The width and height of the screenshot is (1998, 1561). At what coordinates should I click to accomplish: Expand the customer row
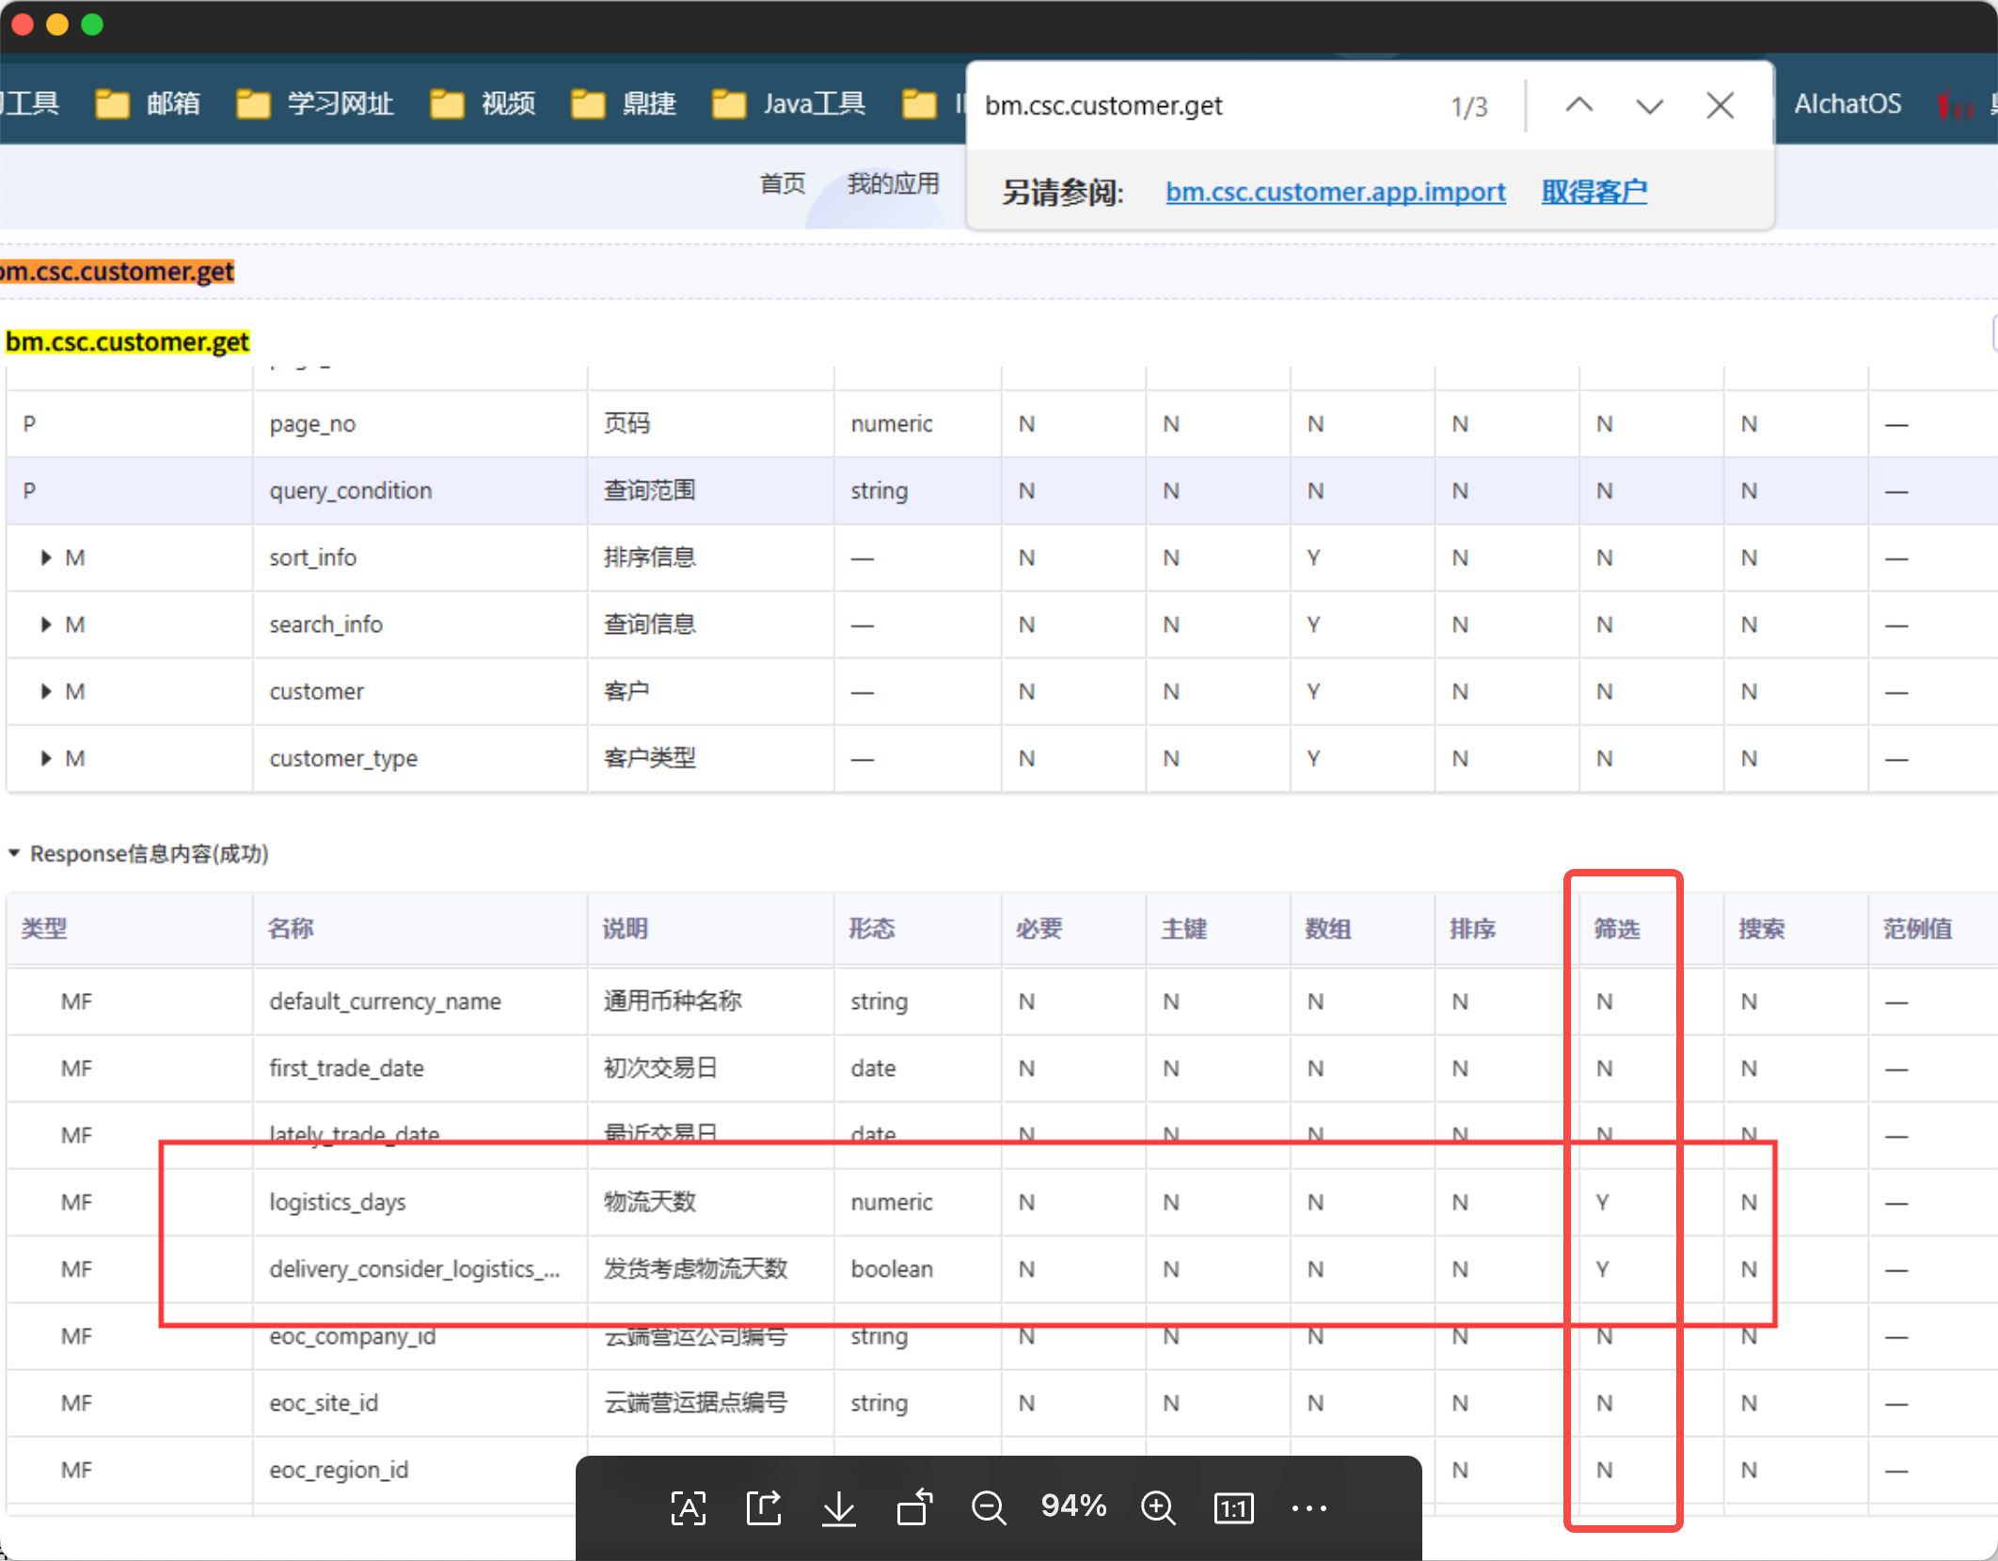coord(45,691)
